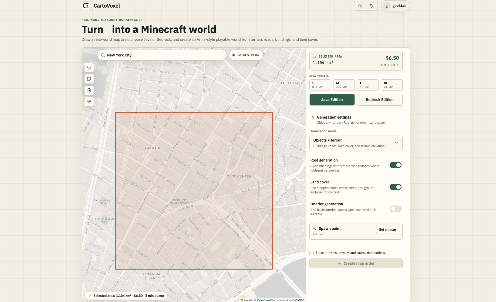The width and height of the screenshot is (496, 302).
Task: Choose the M 3.5 km² area preset
Action: click(x=344, y=85)
